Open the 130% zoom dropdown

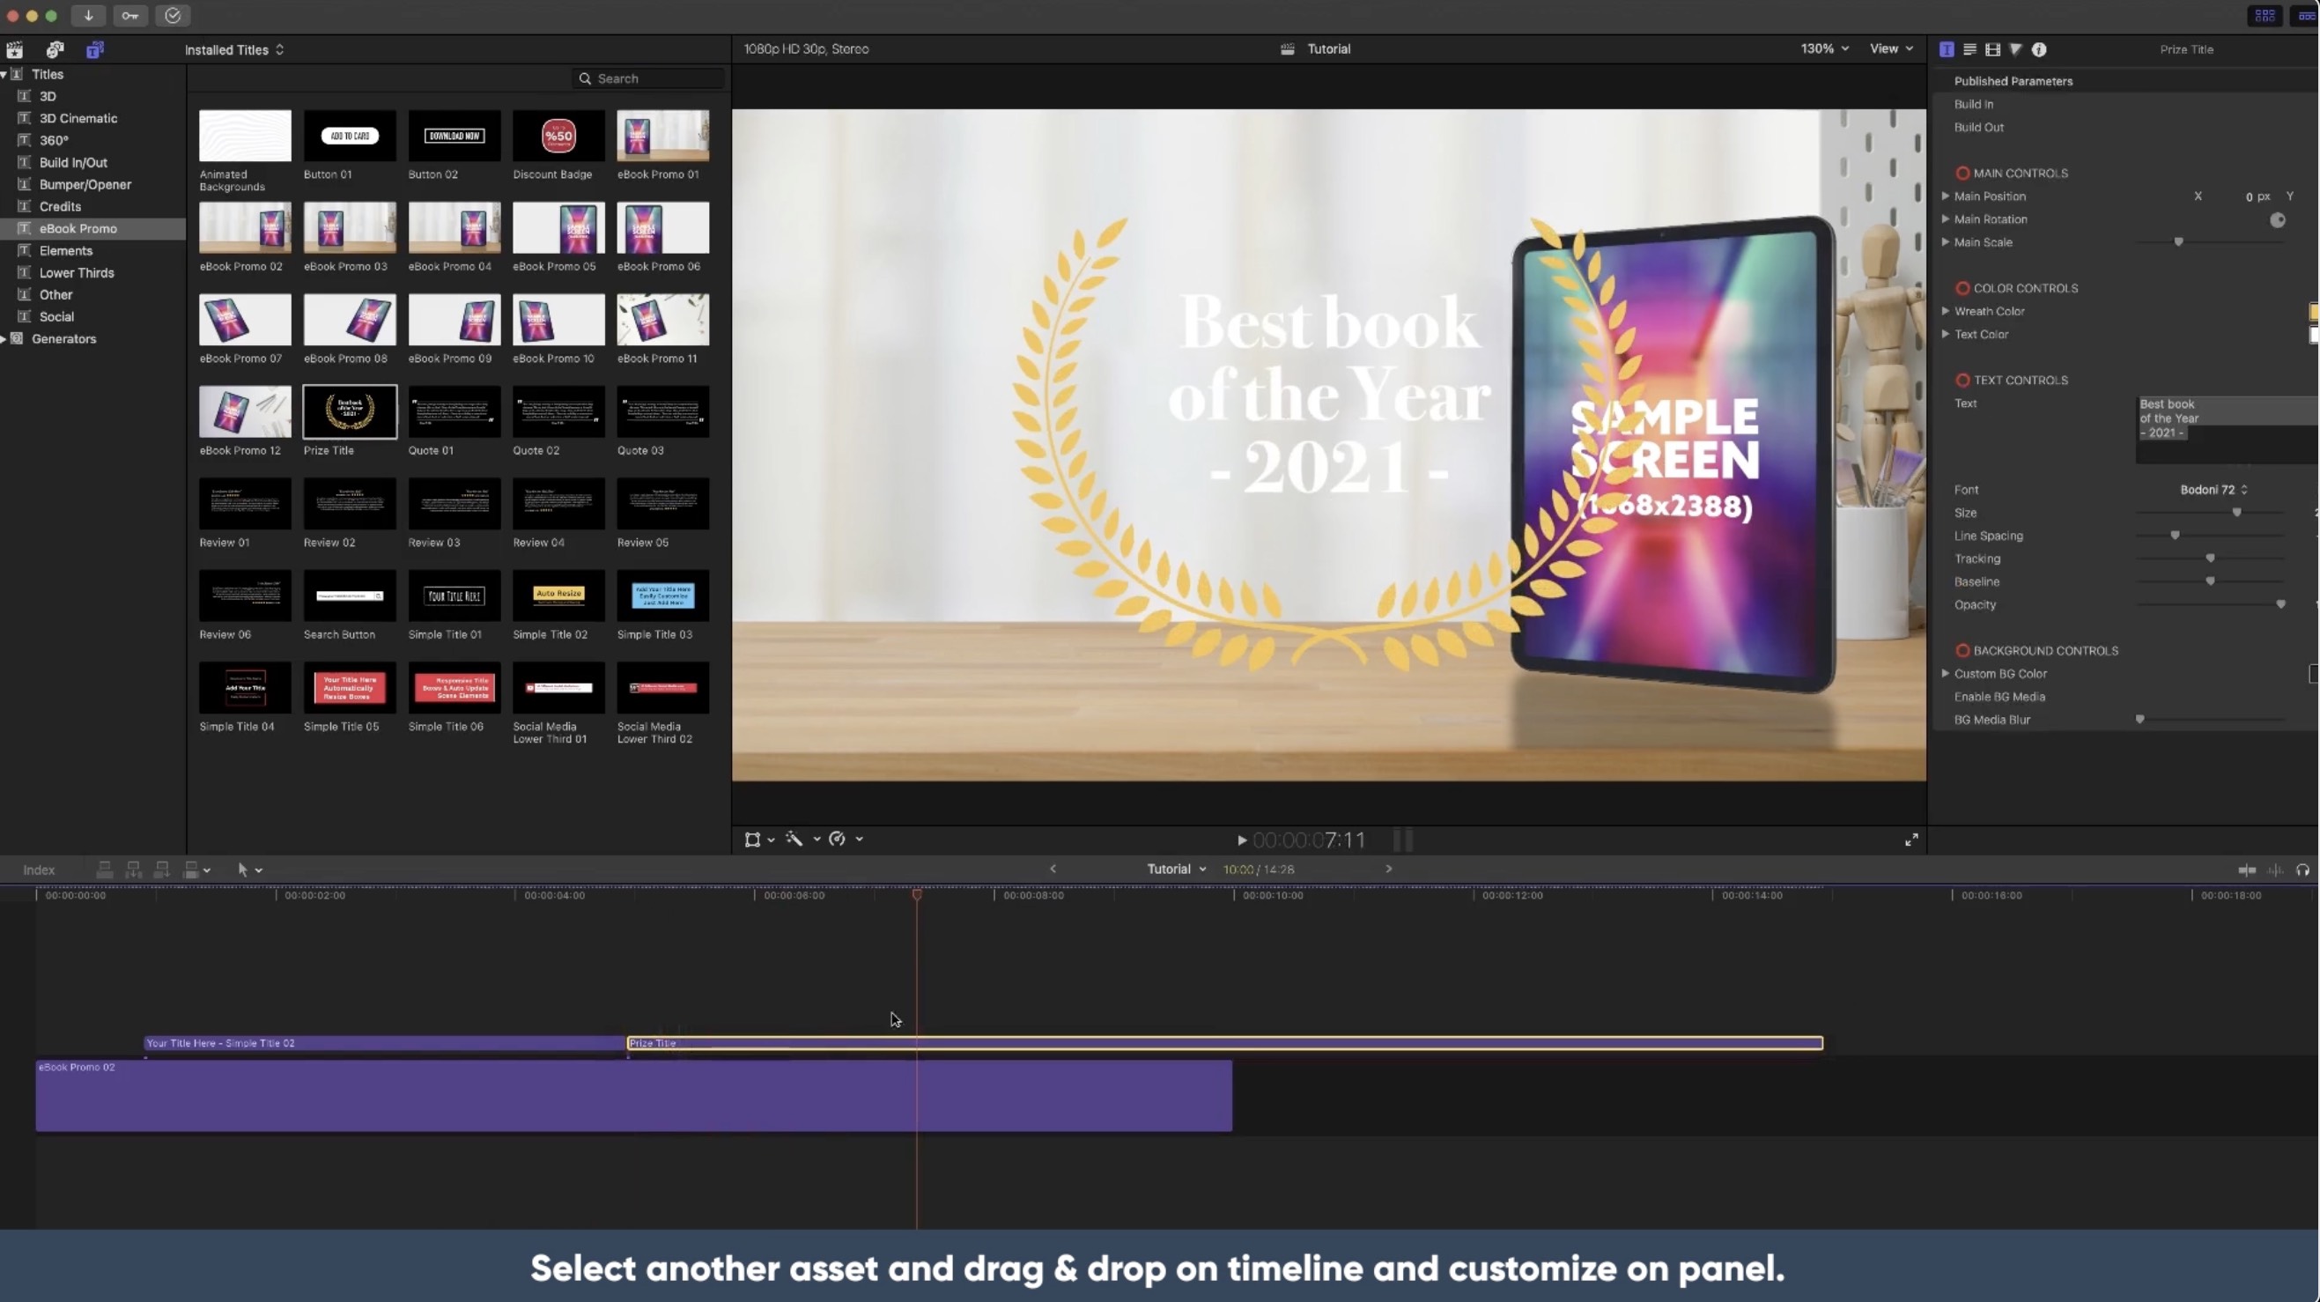pos(1825,48)
